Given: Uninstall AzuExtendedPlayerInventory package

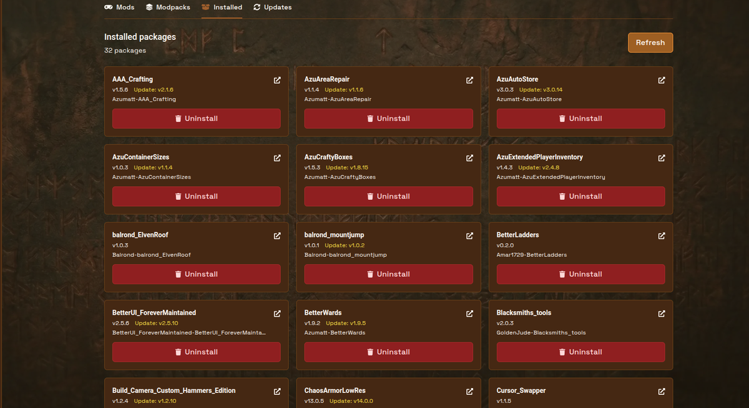Looking at the screenshot, I should click(581, 196).
